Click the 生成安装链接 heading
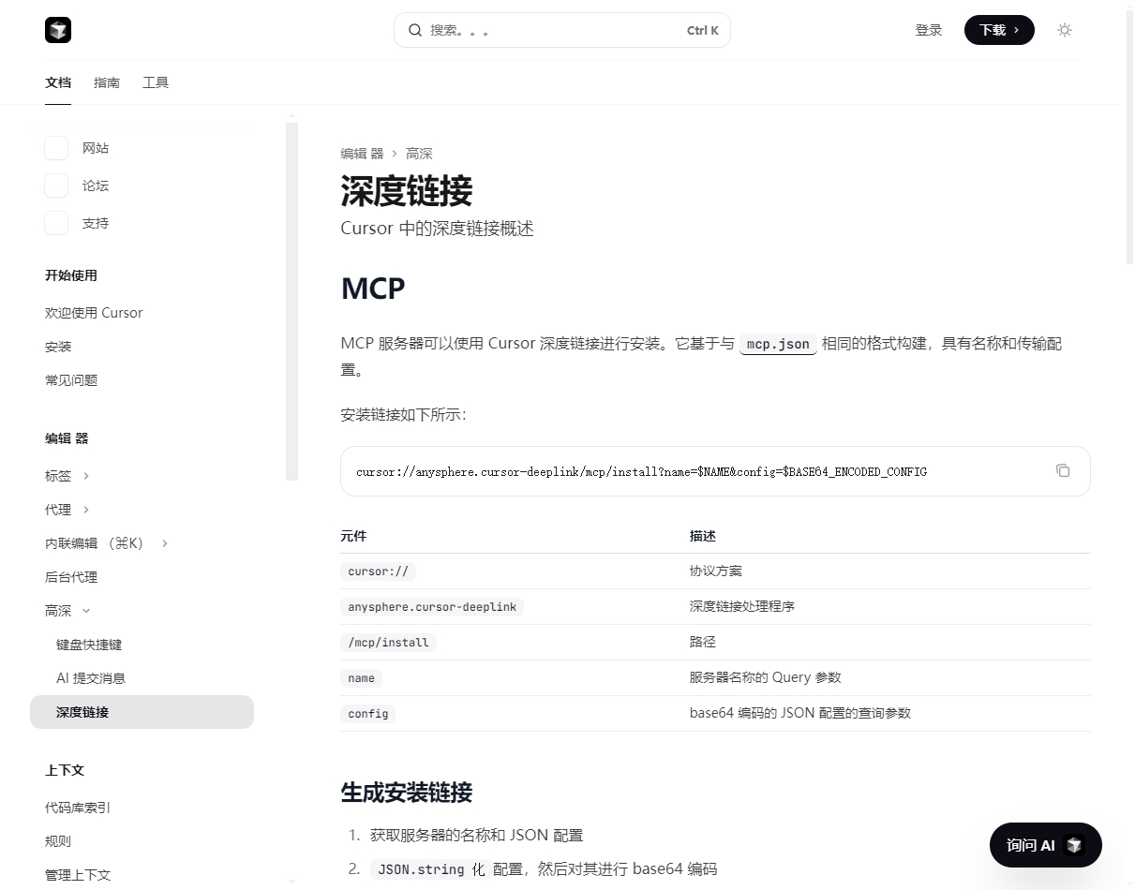The image size is (1135, 890). 407,793
